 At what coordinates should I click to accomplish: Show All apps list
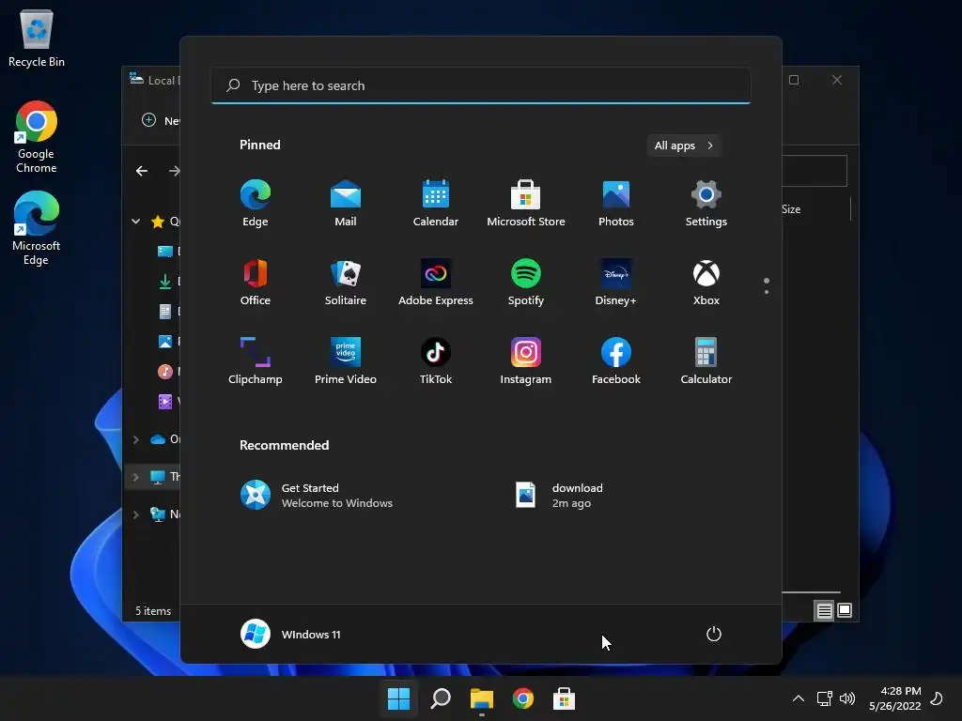[684, 146]
